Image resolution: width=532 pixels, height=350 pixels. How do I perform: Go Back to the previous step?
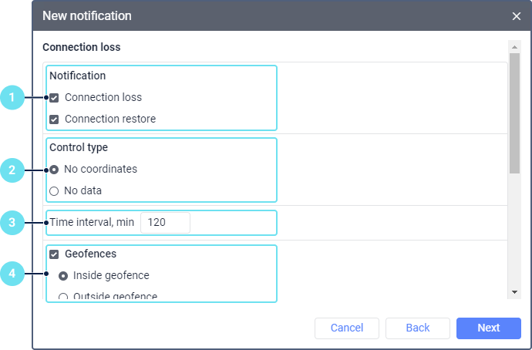pyautogui.click(x=417, y=328)
